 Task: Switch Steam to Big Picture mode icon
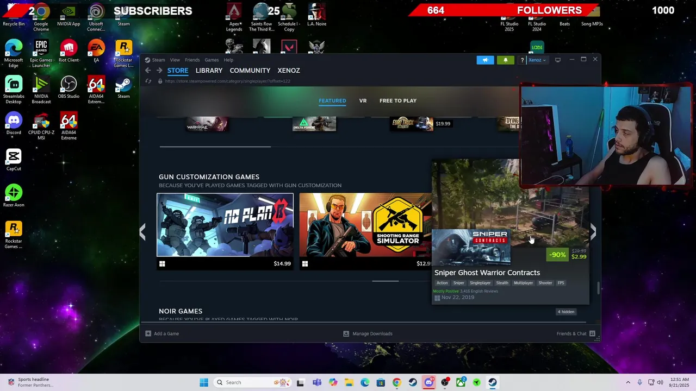(558, 60)
